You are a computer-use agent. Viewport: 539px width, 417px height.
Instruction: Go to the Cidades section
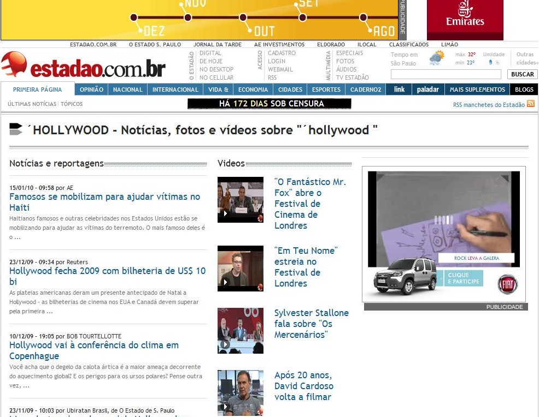click(290, 90)
